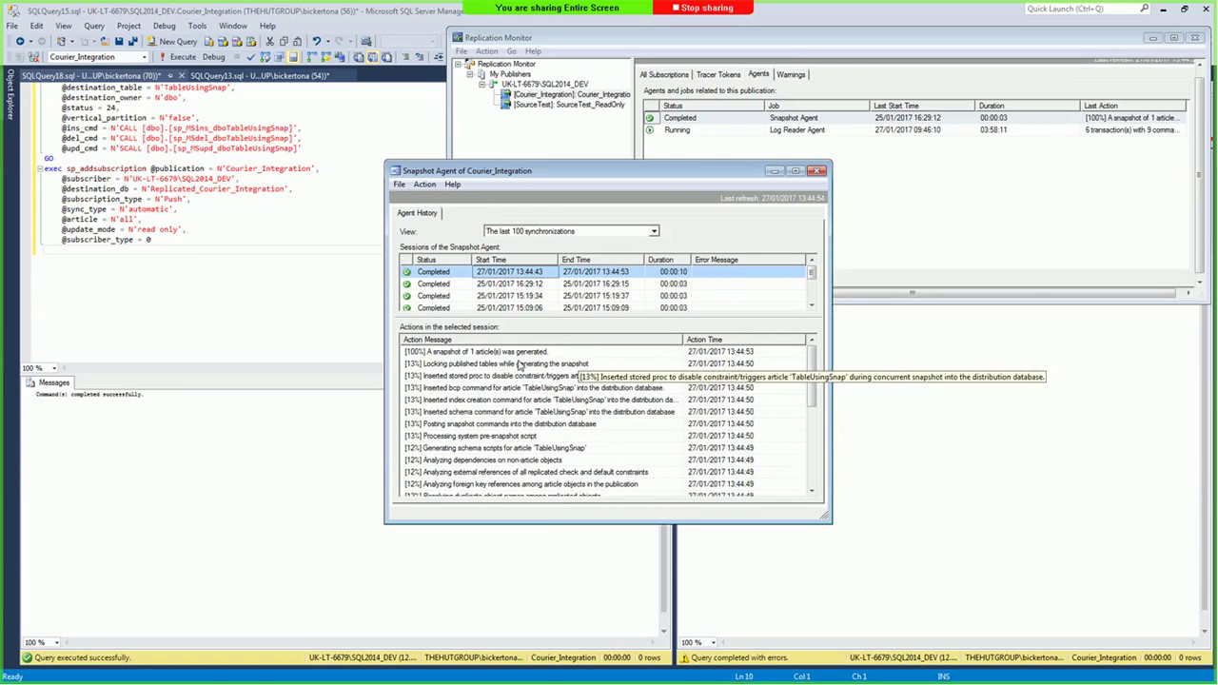Select session started 27/01/2017 13:44:43
The image size is (1218, 685).
click(x=603, y=272)
